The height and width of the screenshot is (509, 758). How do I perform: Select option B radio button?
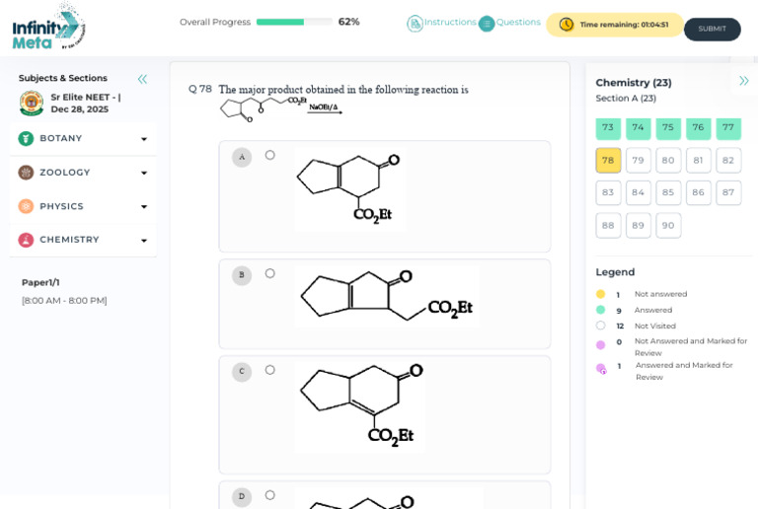269,273
